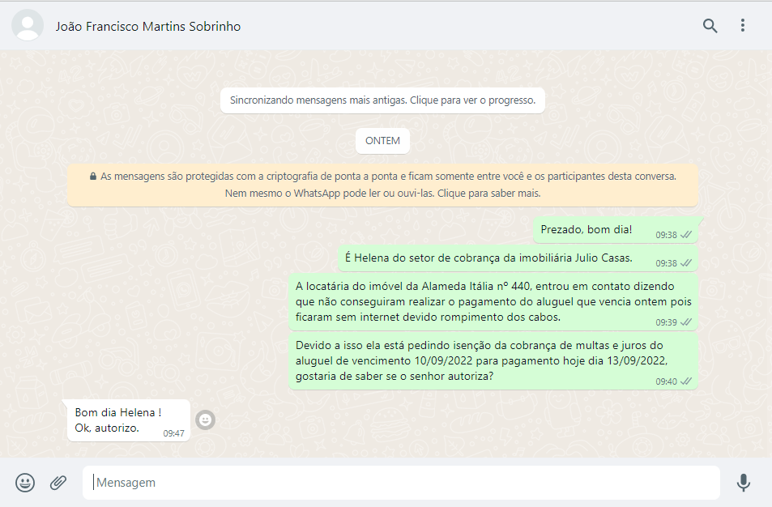Click the double check marks on "Prezado, bom dia!"

point(686,235)
